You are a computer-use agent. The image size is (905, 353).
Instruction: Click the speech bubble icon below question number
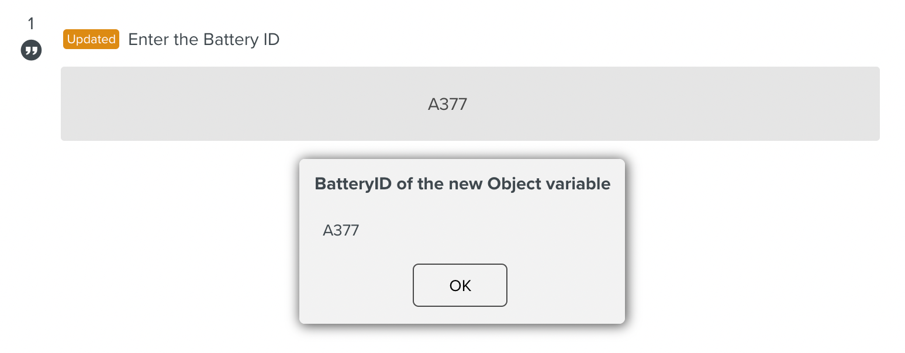tap(30, 50)
